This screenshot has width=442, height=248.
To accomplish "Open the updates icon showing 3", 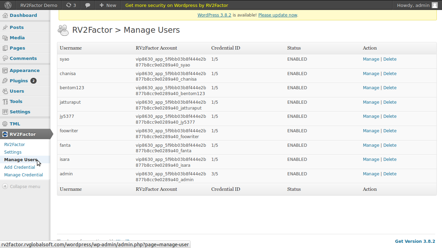I will [71, 5].
